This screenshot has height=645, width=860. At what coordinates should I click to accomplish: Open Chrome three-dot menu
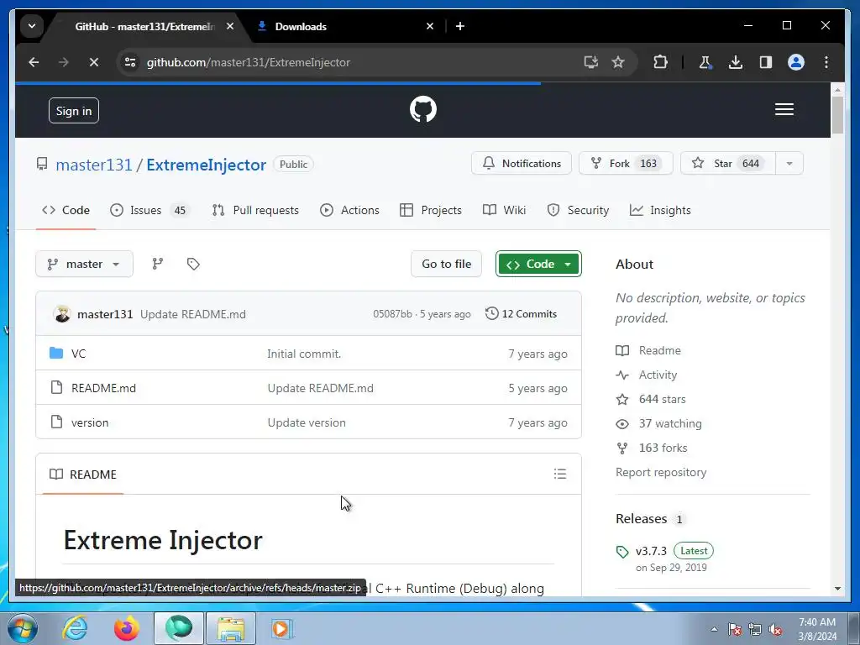coord(826,62)
